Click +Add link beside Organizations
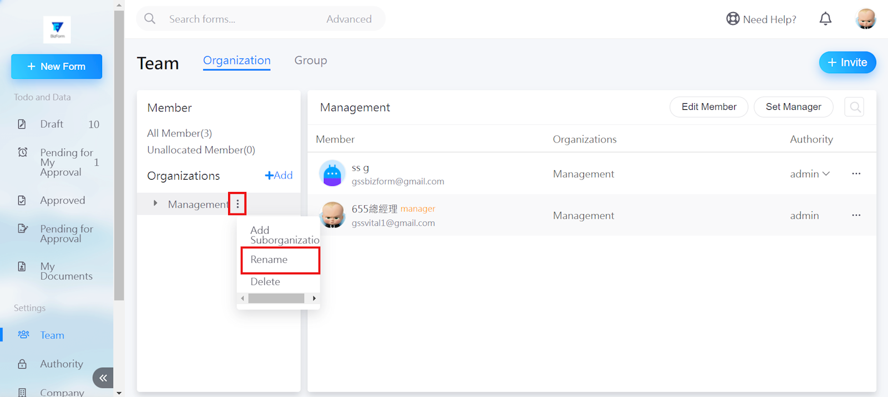Viewport: 888px width, 397px height. point(279,176)
